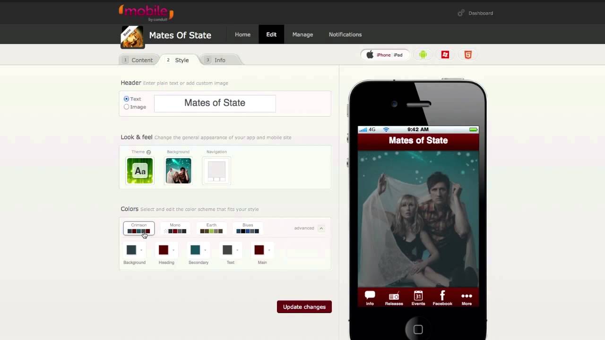
Task: Select the Text header radio option
Action: [x=126, y=99]
